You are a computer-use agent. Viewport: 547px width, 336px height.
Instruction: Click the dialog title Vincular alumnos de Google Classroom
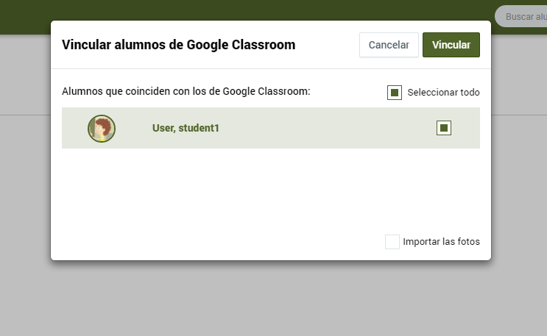point(179,45)
